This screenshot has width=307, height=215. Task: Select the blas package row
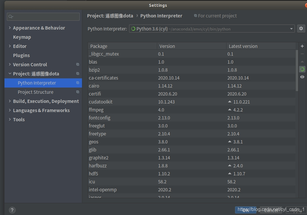pyautogui.click(x=192, y=62)
